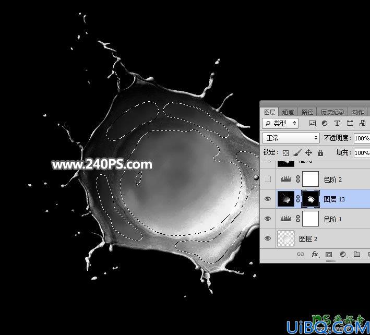This screenshot has height=335, width=370.
Task: Select the layer named 图层 13
Action: pos(334,199)
